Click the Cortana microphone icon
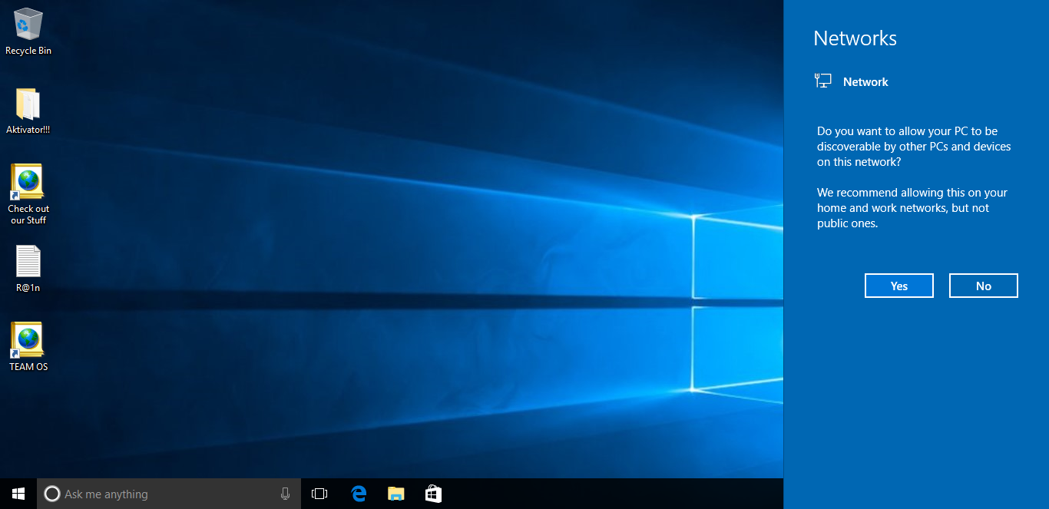This screenshot has width=1049, height=509. coord(285,494)
